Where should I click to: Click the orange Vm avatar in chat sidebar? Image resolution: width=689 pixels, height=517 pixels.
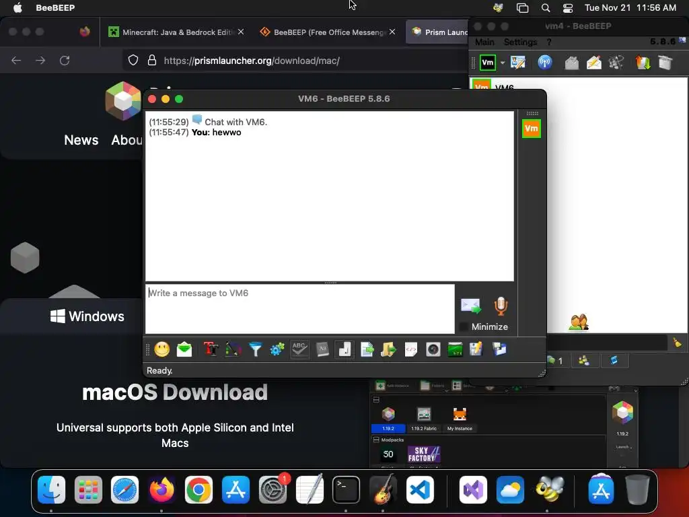click(532, 129)
